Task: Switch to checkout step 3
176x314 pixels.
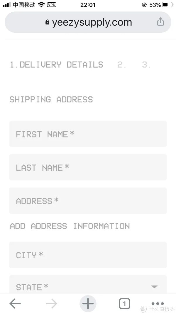Action: (x=146, y=65)
